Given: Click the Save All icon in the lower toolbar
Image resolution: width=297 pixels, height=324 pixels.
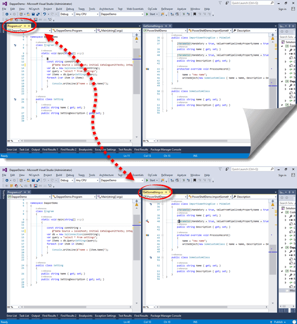Looking at the screenshot, I should point(37,180).
